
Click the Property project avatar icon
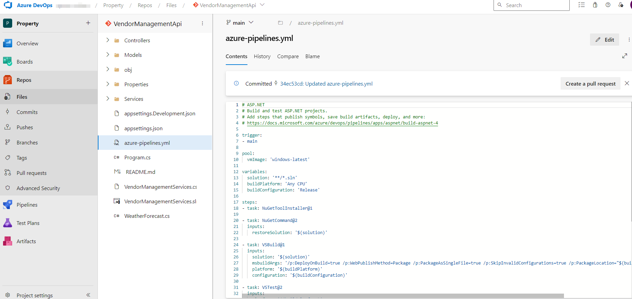[7, 23]
